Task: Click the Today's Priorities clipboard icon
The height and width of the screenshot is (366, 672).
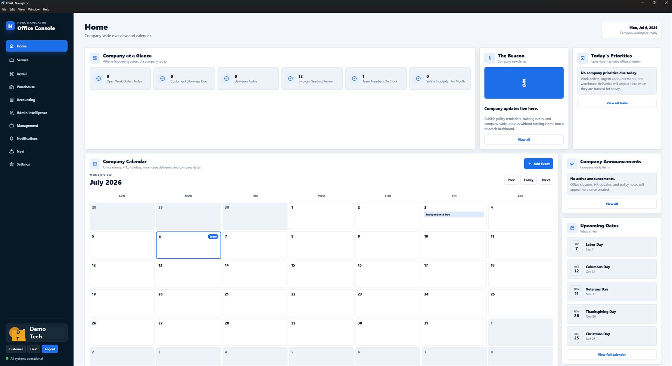Action: 582,58
